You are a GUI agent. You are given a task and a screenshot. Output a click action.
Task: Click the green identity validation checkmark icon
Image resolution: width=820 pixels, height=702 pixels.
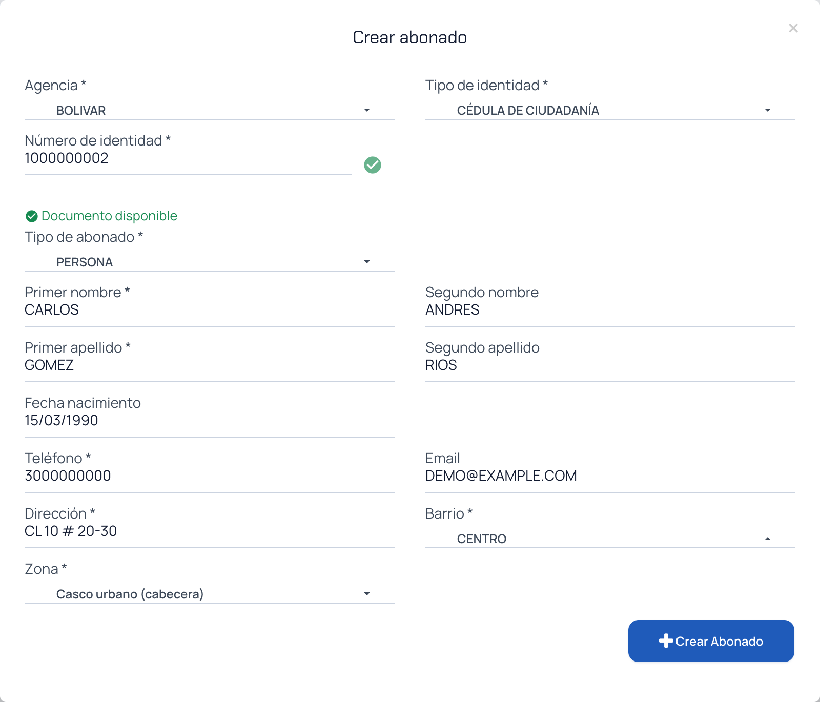click(373, 165)
